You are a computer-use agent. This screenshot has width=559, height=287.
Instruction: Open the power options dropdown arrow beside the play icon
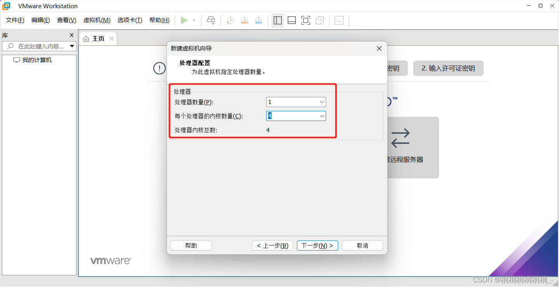click(x=194, y=21)
